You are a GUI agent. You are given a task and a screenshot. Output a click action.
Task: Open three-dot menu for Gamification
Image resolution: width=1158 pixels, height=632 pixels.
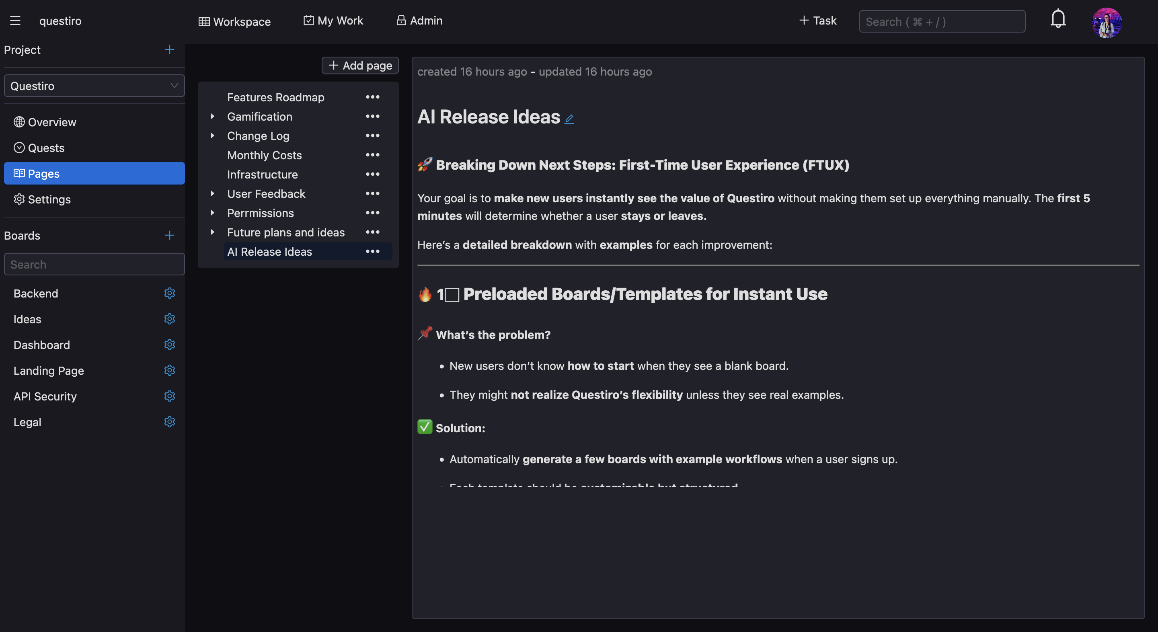tap(372, 117)
